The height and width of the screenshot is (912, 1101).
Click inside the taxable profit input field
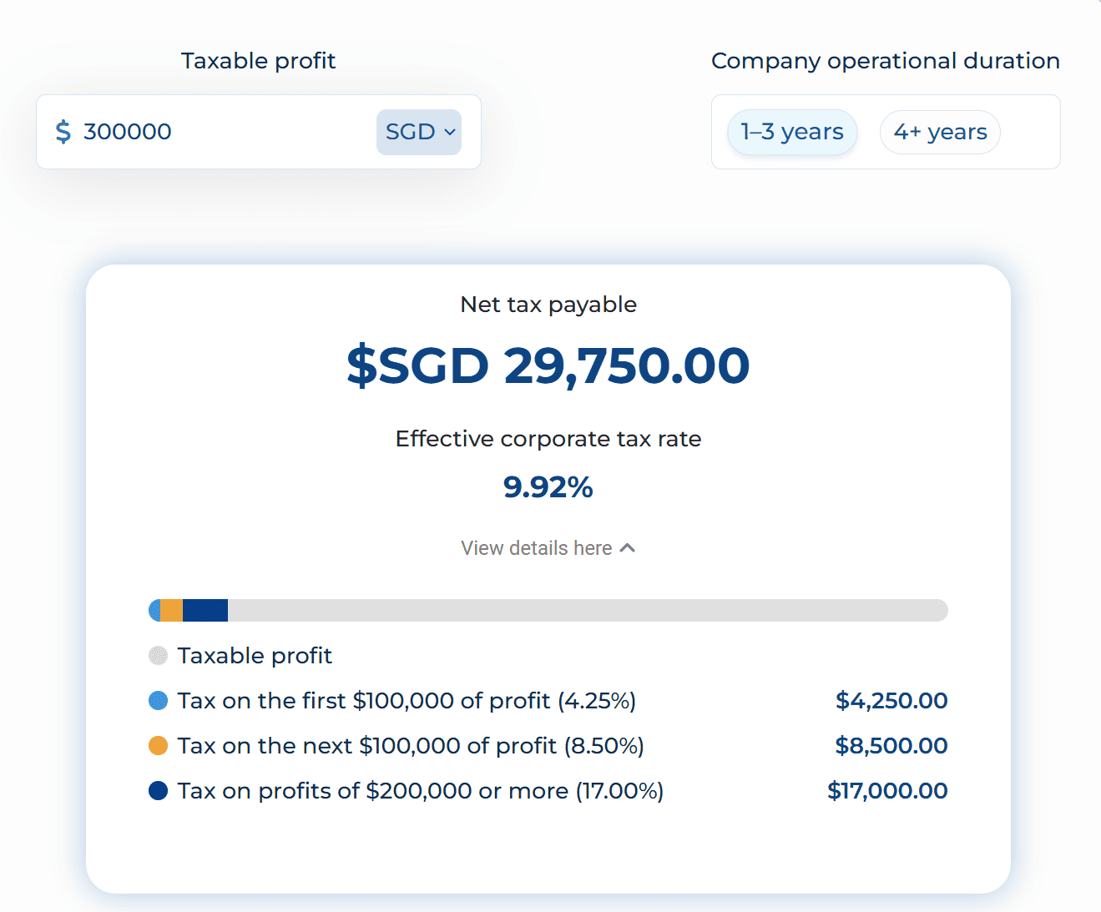(209, 131)
